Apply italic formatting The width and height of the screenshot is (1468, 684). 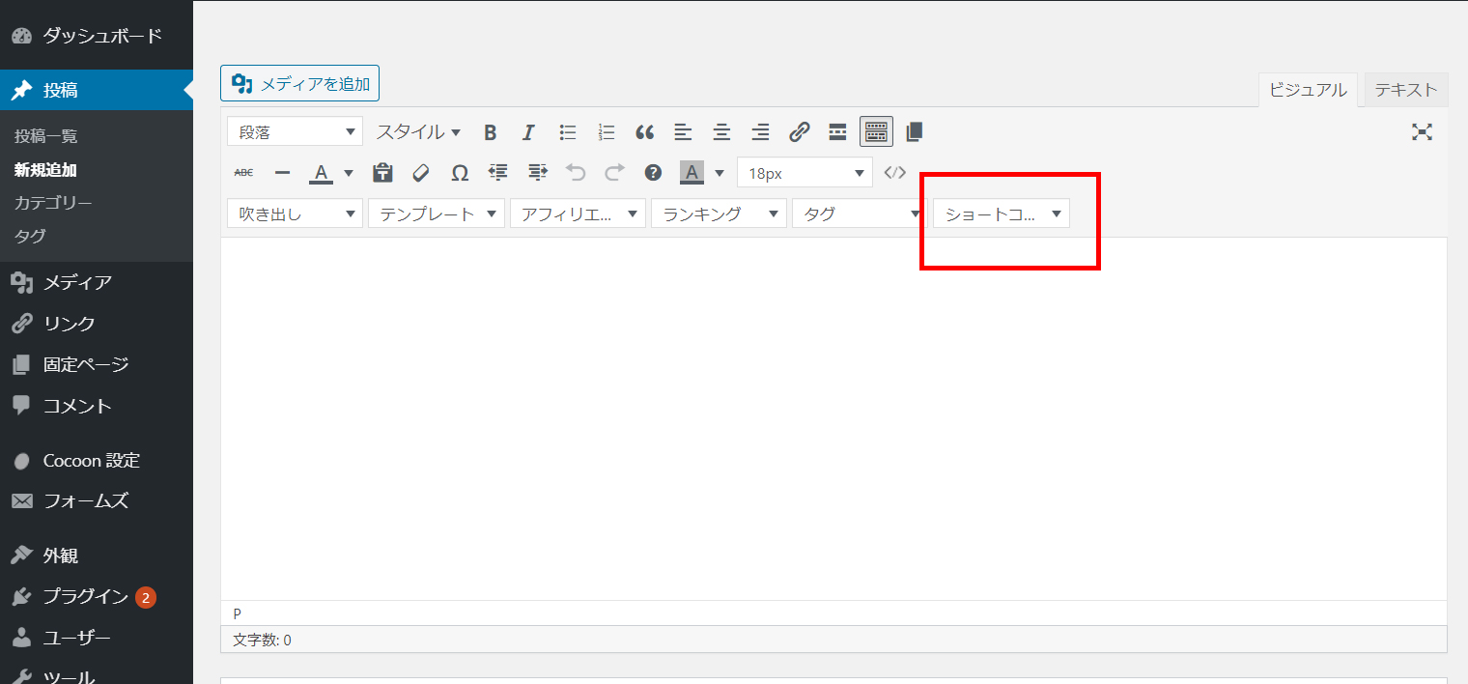click(528, 131)
